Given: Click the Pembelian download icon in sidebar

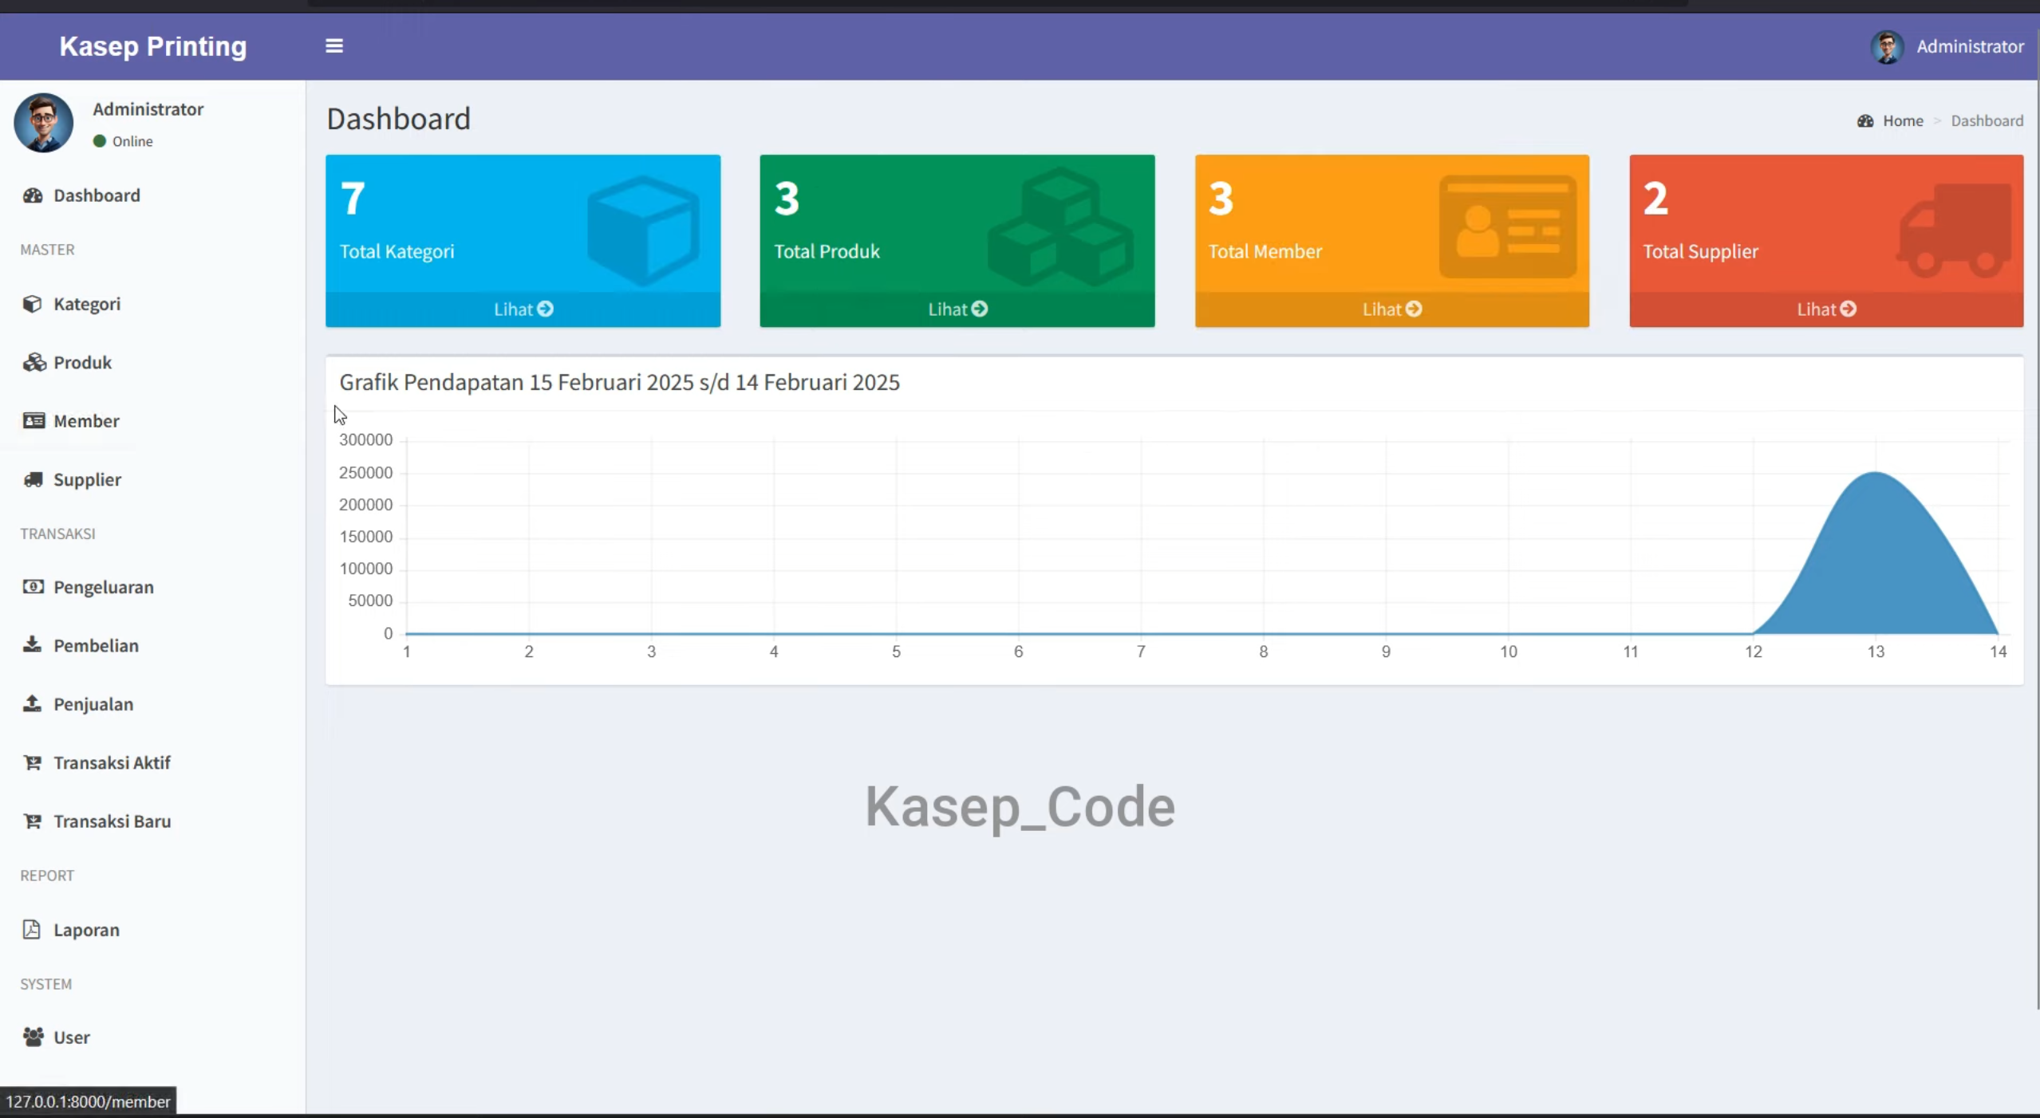Looking at the screenshot, I should click(x=32, y=644).
